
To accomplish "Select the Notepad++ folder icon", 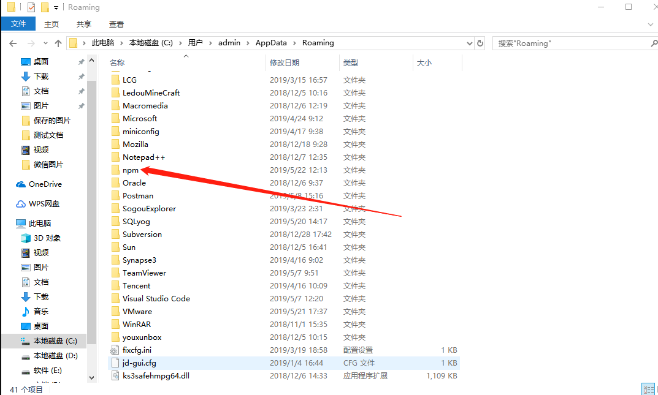I will coord(115,157).
